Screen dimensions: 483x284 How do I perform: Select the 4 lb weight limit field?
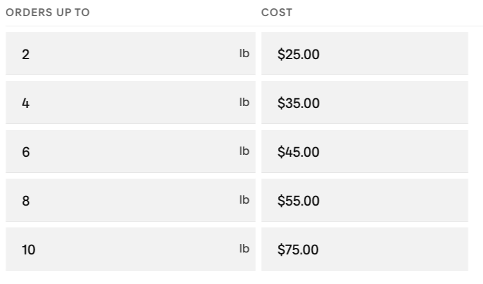[130, 103]
